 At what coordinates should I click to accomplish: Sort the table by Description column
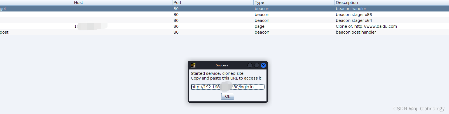(x=392, y=3)
